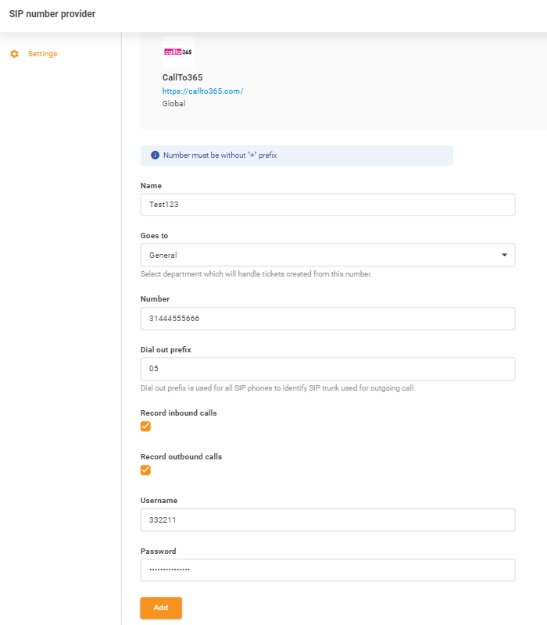Viewport: 547px width, 625px height.
Task: Click the SIP number provider header
Action: (52, 14)
